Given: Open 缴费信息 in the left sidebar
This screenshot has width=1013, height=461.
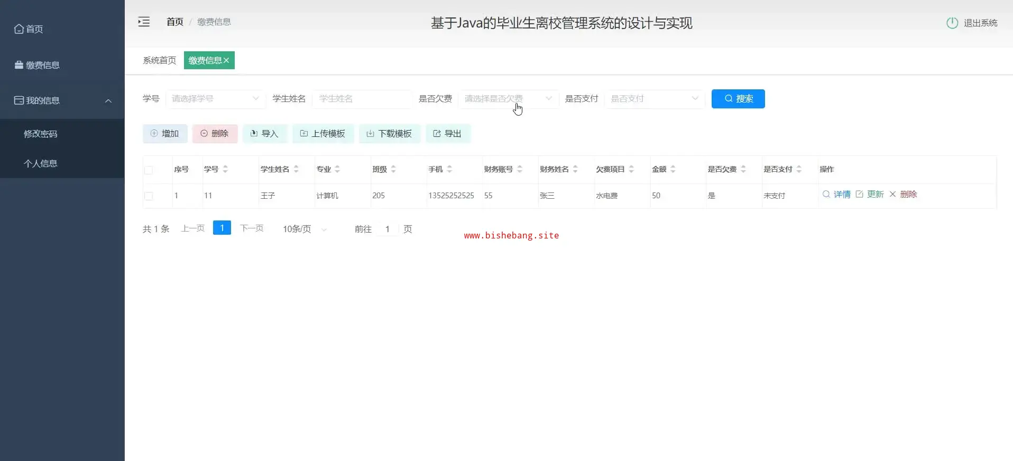Looking at the screenshot, I should (42, 65).
